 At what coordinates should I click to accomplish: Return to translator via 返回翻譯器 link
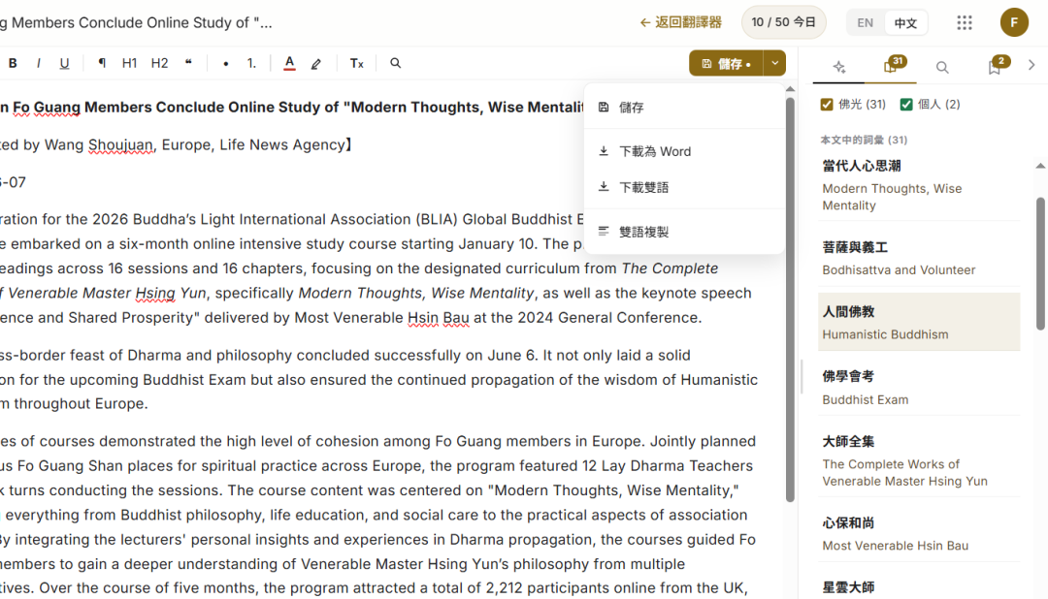pyautogui.click(x=680, y=22)
